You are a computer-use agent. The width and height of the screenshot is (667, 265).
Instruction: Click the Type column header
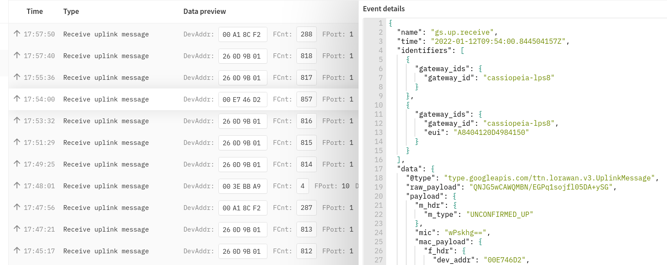(x=71, y=11)
